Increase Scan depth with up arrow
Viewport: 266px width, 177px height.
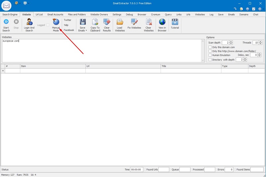click(231, 42)
